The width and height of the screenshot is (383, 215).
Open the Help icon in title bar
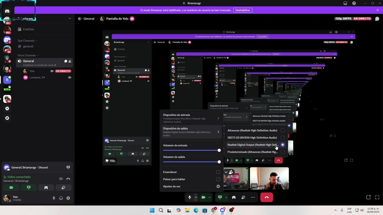(x=354, y=3)
